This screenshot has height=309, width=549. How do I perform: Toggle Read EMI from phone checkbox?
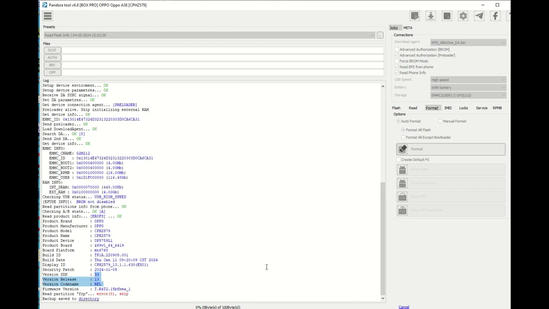(x=397, y=67)
